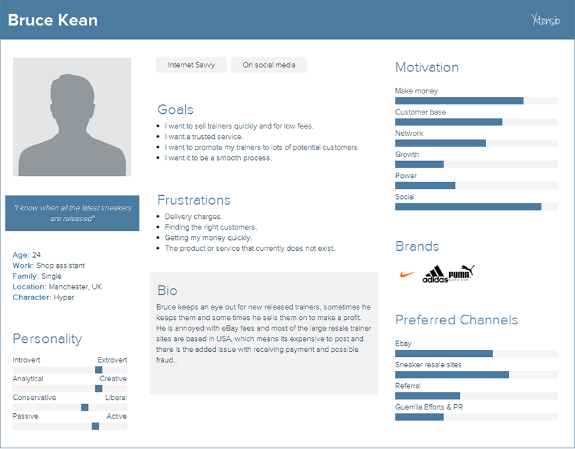Viewport: 575px width, 449px height.
Task: Click the Bio section heading
Action: (x=167, y=290)
